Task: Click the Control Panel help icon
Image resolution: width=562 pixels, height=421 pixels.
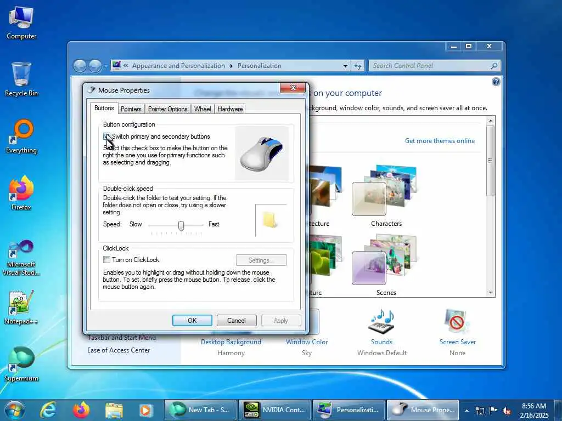Action: [496, 82]
